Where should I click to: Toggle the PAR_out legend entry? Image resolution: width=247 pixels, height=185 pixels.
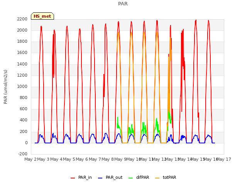(110, 177)
